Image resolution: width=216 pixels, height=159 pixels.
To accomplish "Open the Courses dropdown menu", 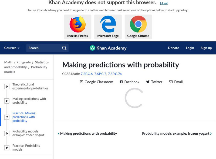I will 12,48.
